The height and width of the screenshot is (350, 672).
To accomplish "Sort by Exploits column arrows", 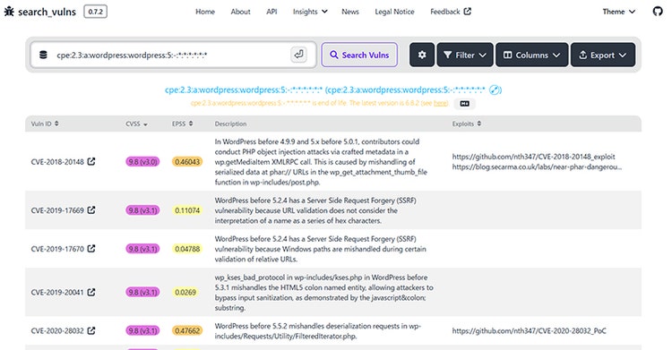I will [x=479, y=124].
